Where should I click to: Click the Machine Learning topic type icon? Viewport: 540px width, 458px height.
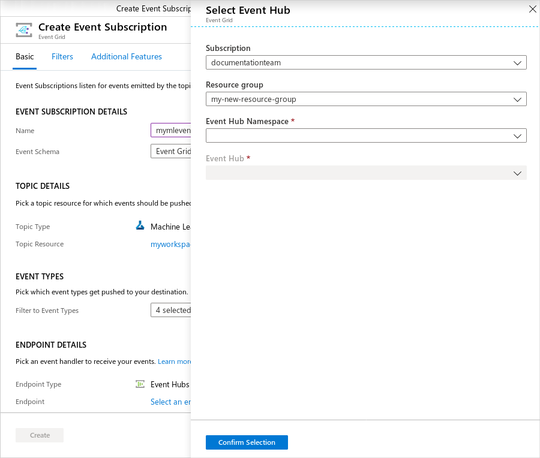[140, 226]
